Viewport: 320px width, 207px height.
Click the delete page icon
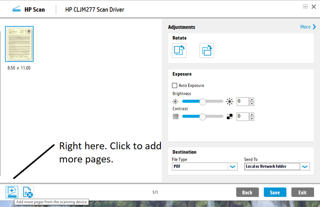tap(28, 192)
